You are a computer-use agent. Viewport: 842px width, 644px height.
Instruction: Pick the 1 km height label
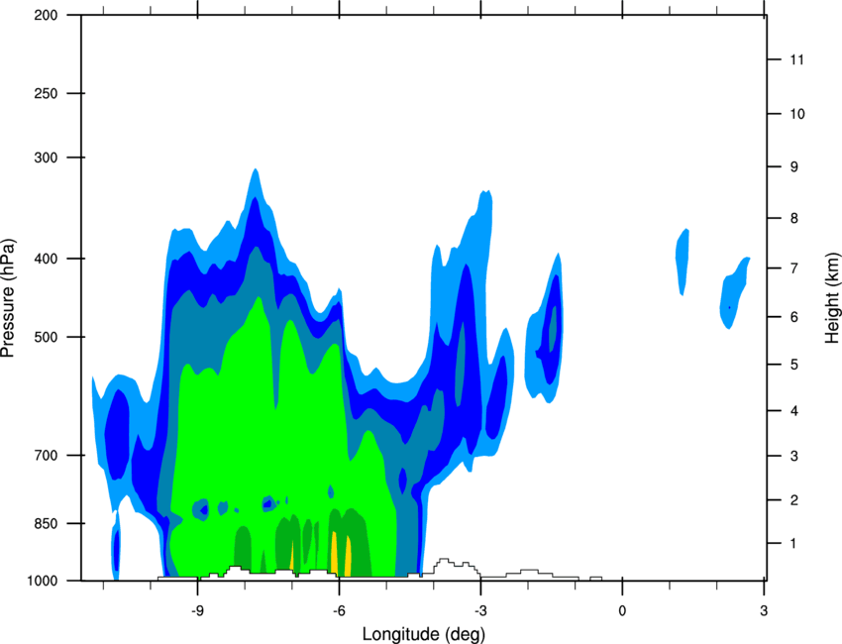click(x=793, y=544)
